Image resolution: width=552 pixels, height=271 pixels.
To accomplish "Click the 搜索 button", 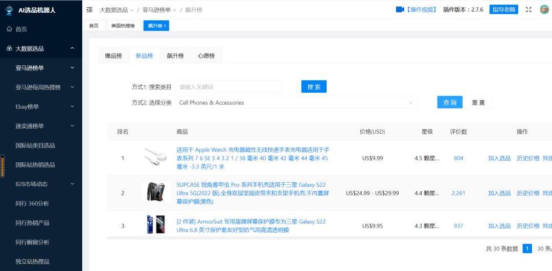I will [314, 87].
